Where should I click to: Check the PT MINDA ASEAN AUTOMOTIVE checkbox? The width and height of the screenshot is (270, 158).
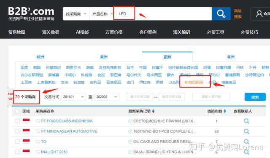click(x=17, y=131)
